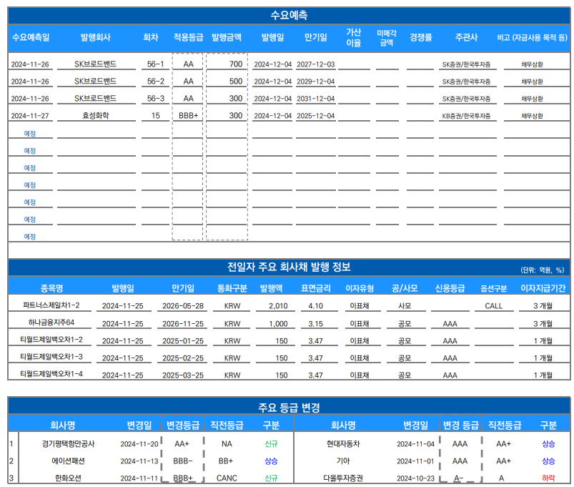Click the red 하락 status cell
Viewport: 574px width, 487px height.
[548, 478]
